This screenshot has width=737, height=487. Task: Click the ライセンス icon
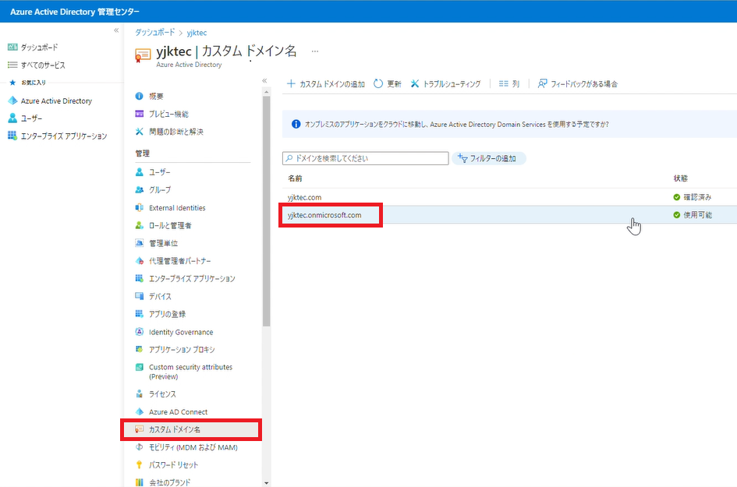139,393
